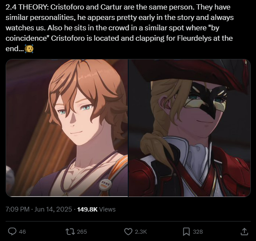The width and height of the screenshot is (256, 241).
Task: Click the 7:09 PM timestamp link
Action: 17,209
